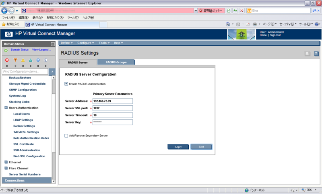Open the Tools dropdown menu

pyautogui.click(x=104, y=43)
